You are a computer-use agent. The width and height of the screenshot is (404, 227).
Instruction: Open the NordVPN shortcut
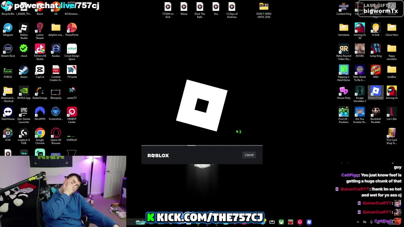[40, 113]
